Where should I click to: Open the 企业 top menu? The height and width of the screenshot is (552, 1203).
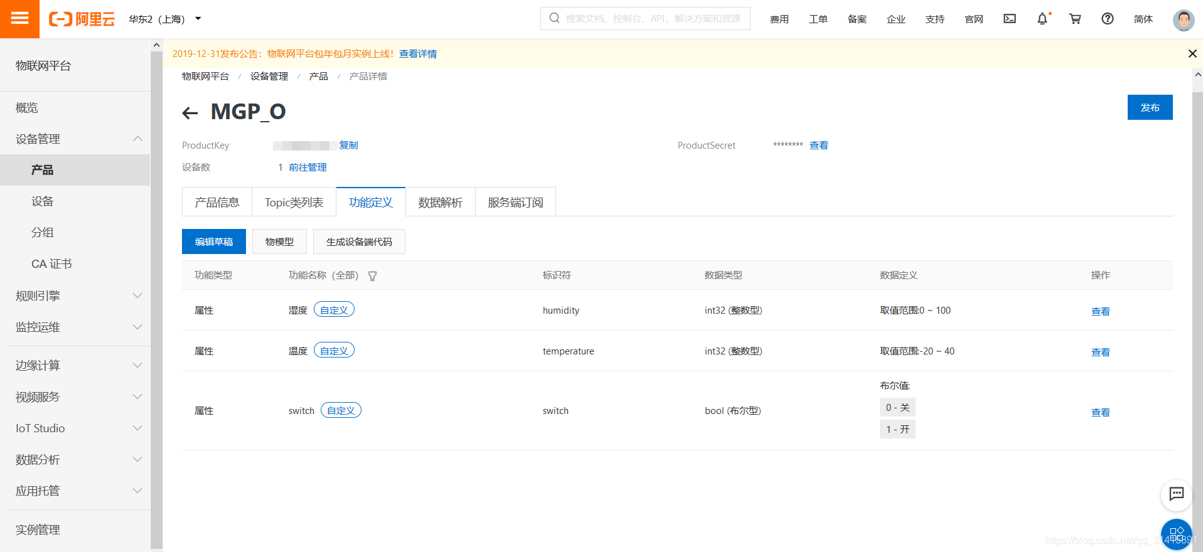(x=896, y=19)
